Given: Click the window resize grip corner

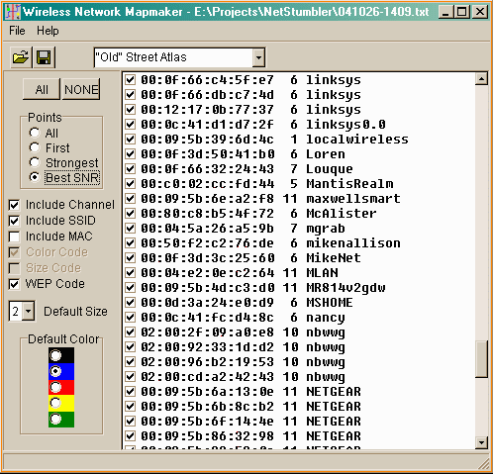Looking at the screenshot, I should (484, 464).
